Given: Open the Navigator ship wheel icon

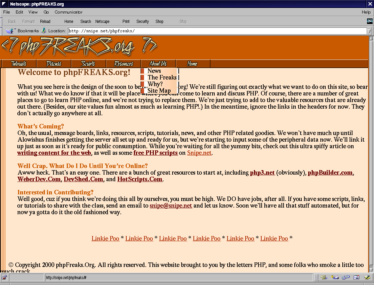Looking at the screenshot, I should point(324,277).
